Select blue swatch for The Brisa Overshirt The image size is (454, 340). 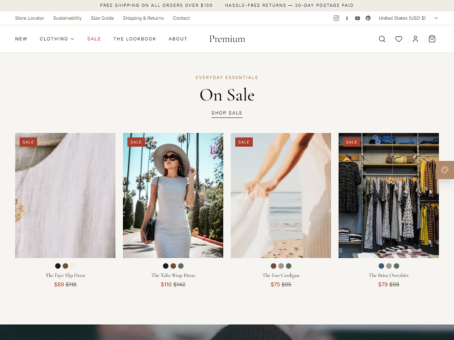tap(381, 266)
